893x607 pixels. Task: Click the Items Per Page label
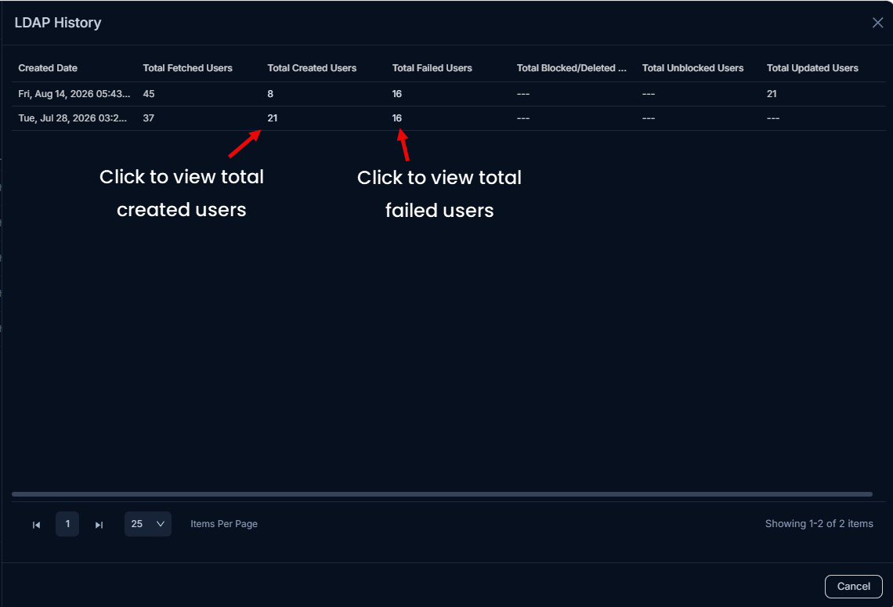224,524
